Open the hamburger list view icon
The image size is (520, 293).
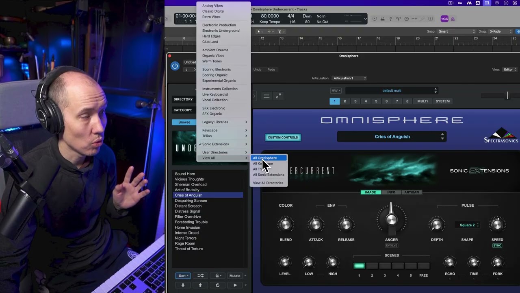pos(266,96)
